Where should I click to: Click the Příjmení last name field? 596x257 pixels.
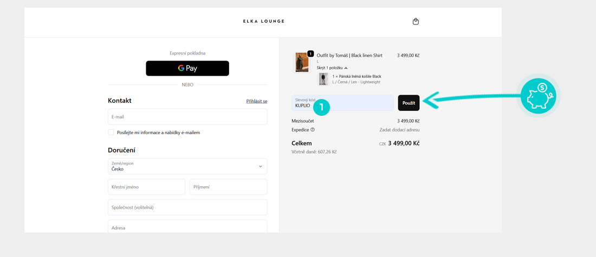[228, 187]
